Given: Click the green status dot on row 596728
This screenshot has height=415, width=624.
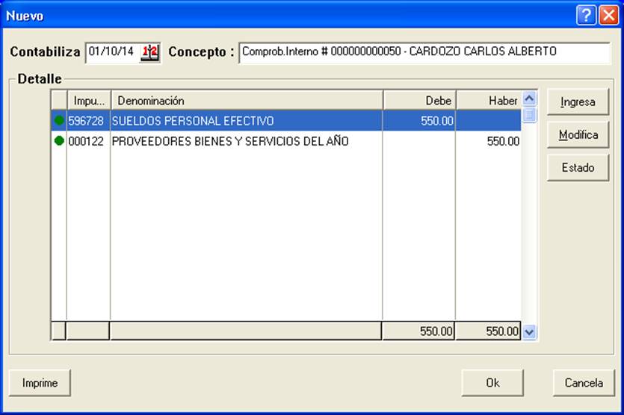Looking at the screenshot, I should point(59,120).
